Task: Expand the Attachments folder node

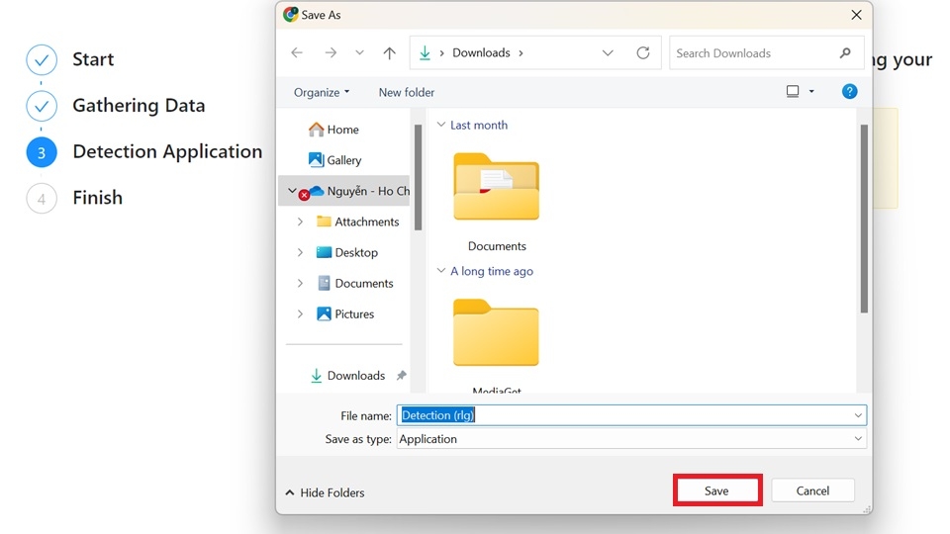Action: (300, 222)
